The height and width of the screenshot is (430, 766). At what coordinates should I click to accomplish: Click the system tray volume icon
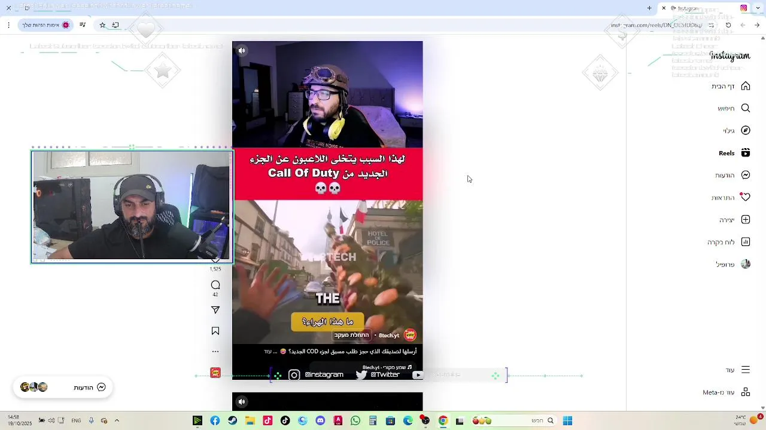(x=51, y=420)
